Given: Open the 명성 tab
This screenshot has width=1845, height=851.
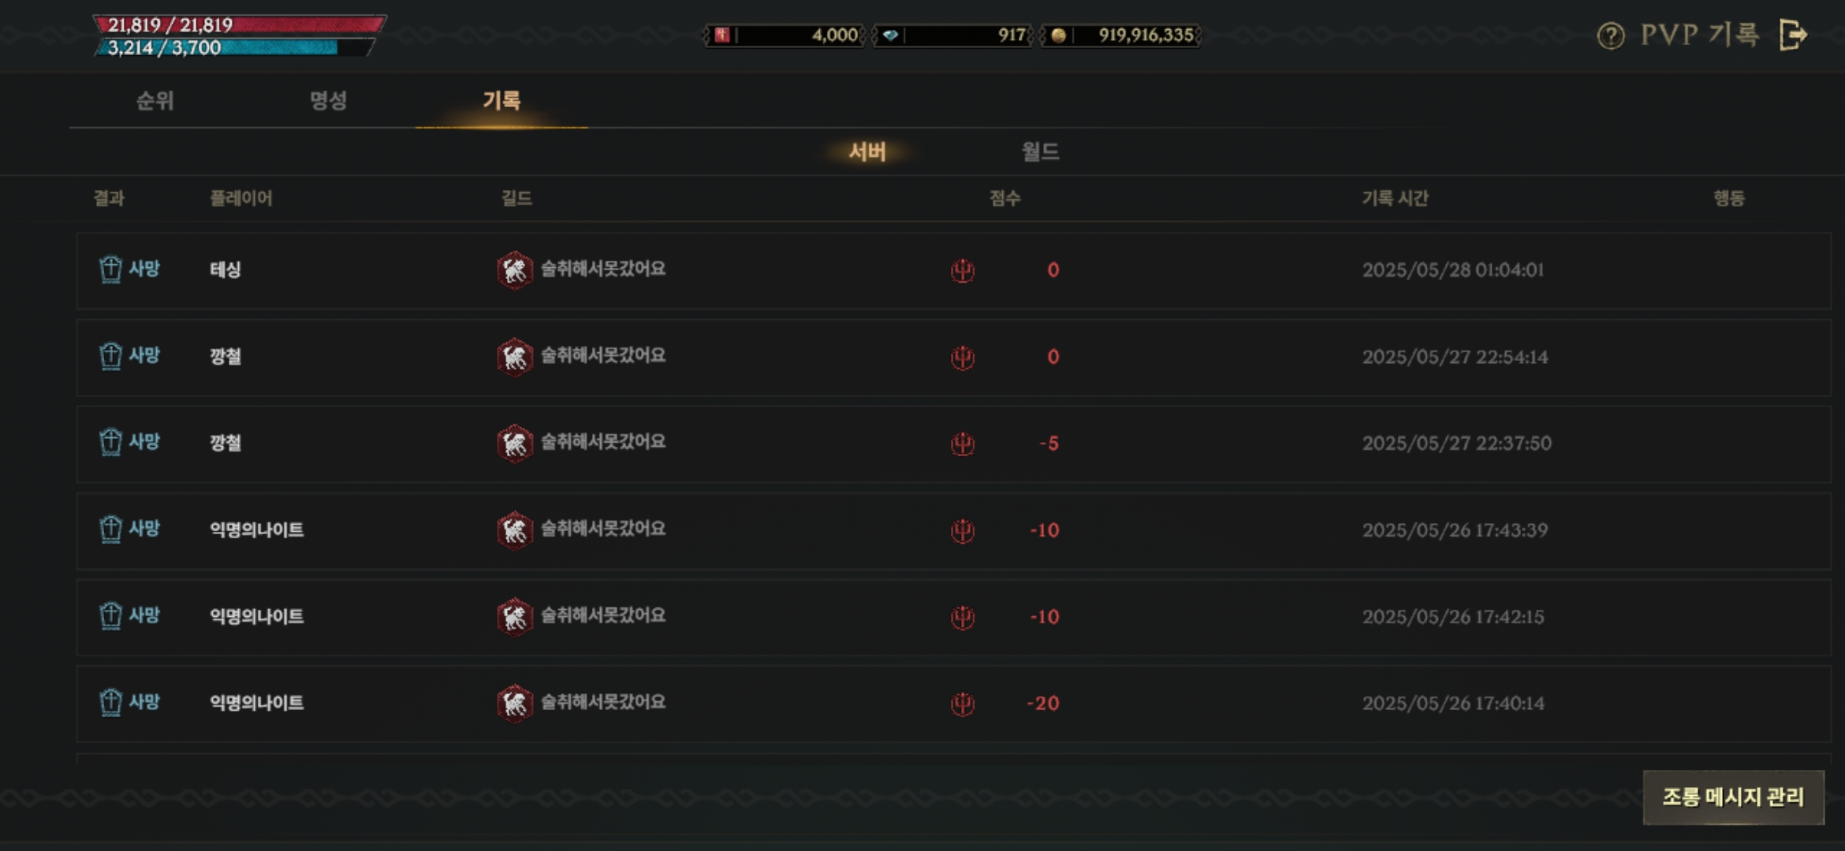Looking at the screenshot, I should click(329, 101).
